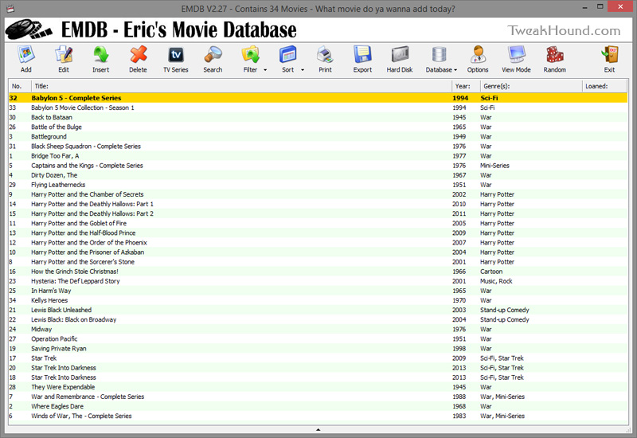Select the Back to Bataan row
This screenshot has width=637, height=438.
[318, 117]
